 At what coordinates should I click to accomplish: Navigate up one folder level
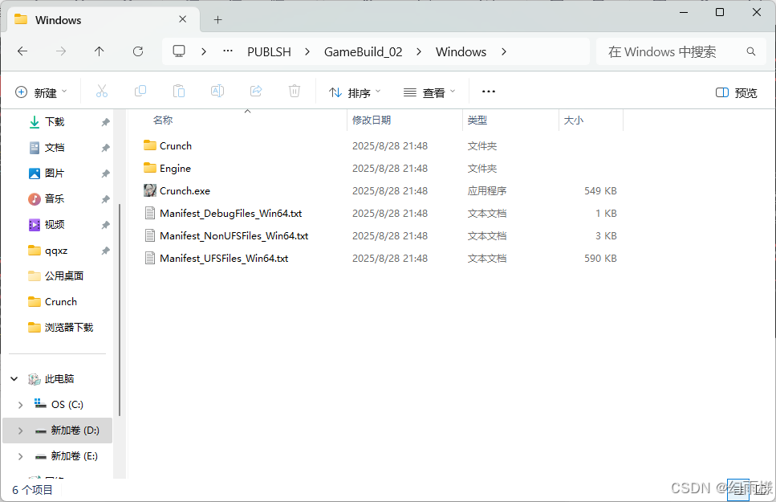tap(100, 51)
